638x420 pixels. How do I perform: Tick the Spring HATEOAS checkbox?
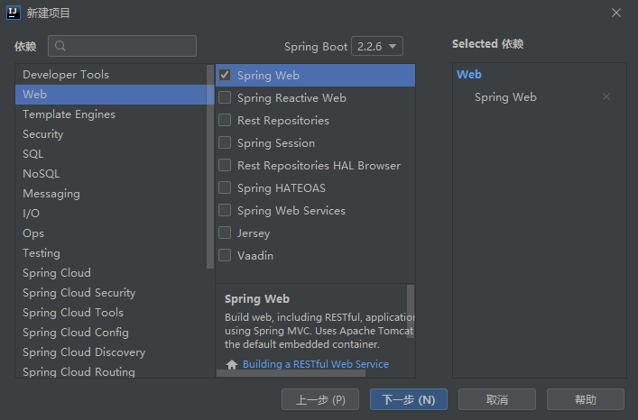click(x=225, y=187)
